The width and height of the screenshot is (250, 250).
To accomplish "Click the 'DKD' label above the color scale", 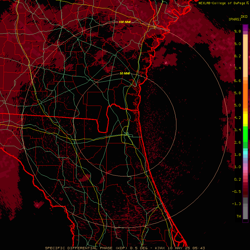I will click(x=244, y=17).
